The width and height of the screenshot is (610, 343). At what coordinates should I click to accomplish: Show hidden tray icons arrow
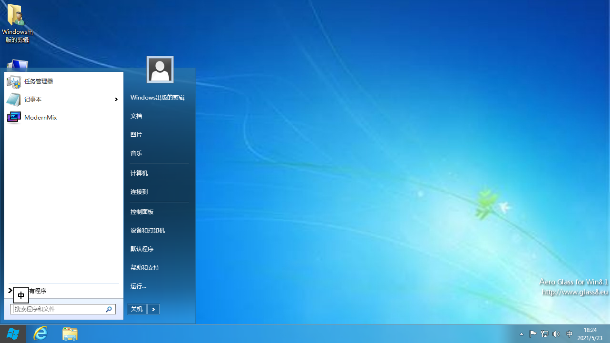point(521,334)
